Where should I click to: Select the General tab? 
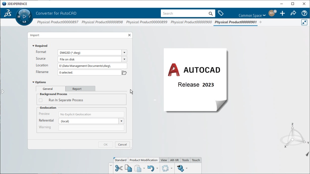(51, 89)
